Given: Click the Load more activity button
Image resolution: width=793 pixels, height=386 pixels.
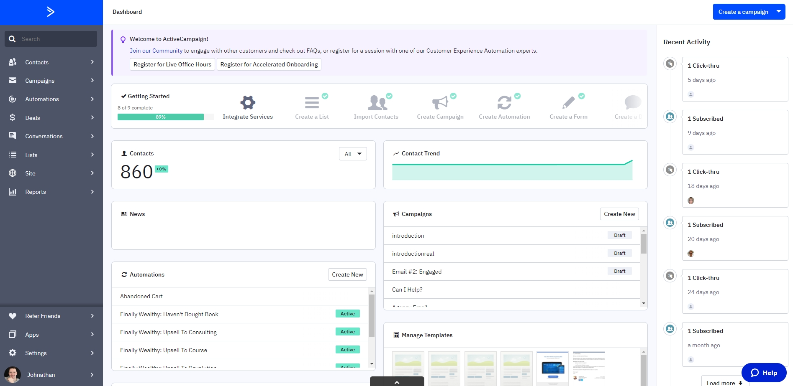Looking at the screenshot, I should 724,383.
